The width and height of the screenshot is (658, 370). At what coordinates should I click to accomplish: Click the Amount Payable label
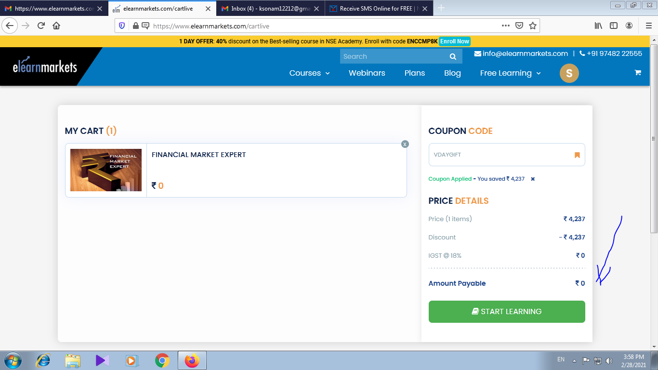pyautogui.click(x=457, y=283)
